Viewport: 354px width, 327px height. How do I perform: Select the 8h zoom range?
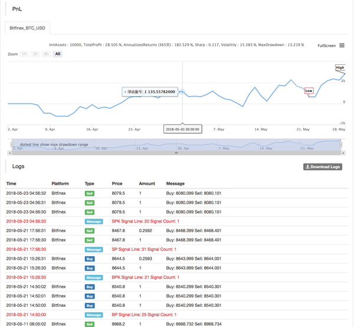pos(47,54)
